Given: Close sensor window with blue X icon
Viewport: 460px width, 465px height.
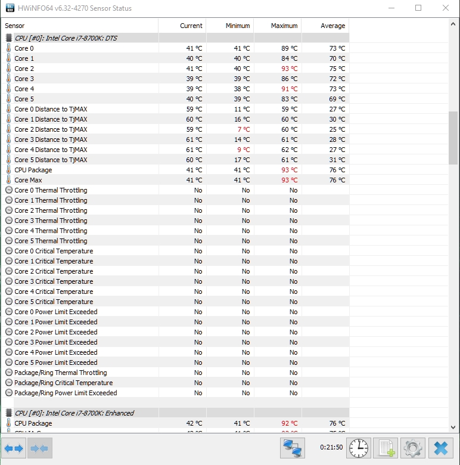Looking at the screenshot, I should click(x=441, y=448).
